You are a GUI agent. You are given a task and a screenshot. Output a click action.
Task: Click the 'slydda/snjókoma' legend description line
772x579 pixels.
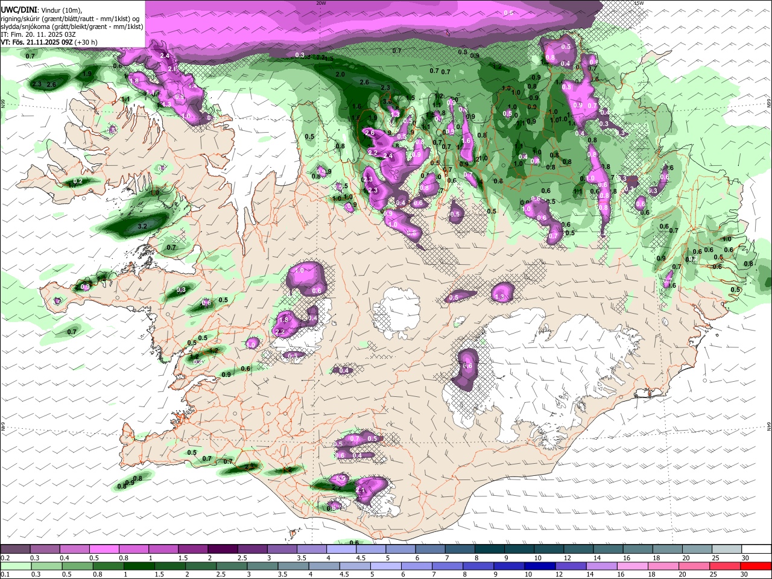coord(72,27)
